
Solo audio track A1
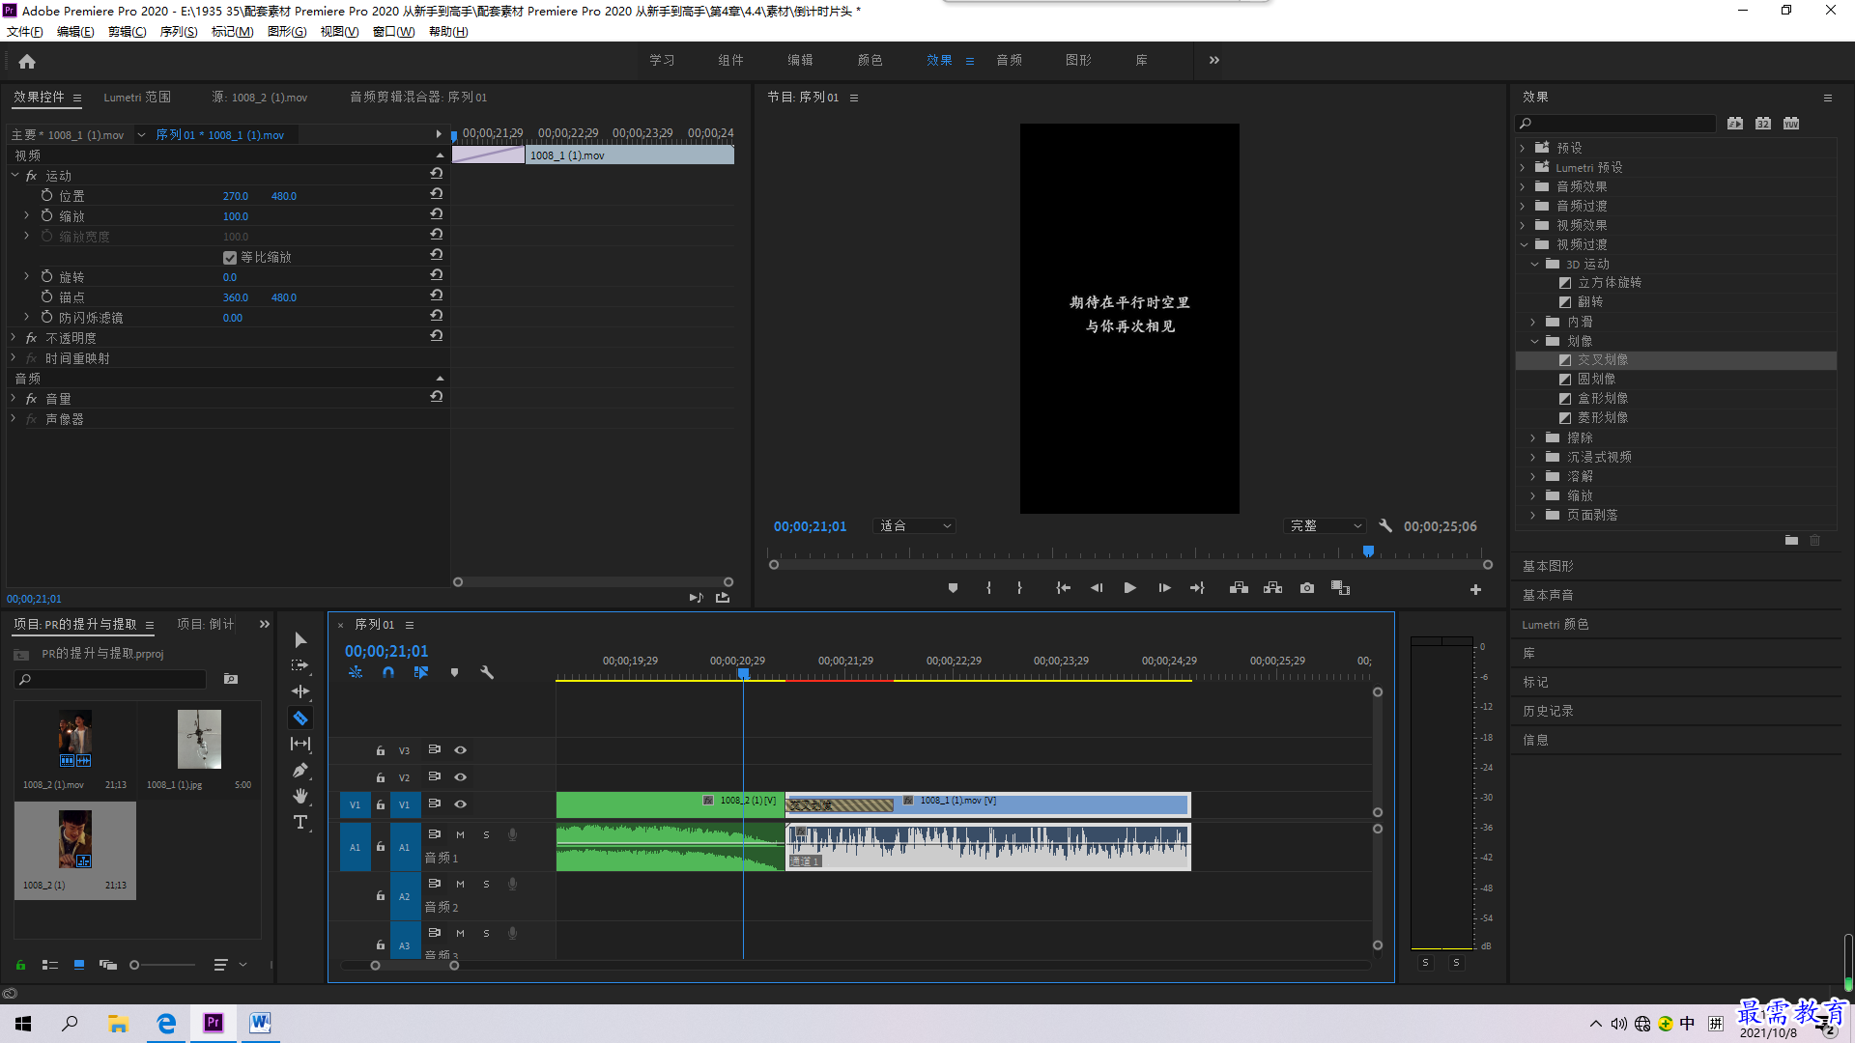click(487, 834)
